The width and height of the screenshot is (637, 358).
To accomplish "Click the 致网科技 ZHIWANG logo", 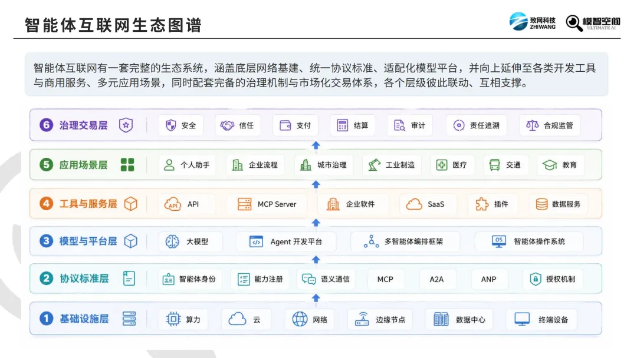I will [532, 21].
